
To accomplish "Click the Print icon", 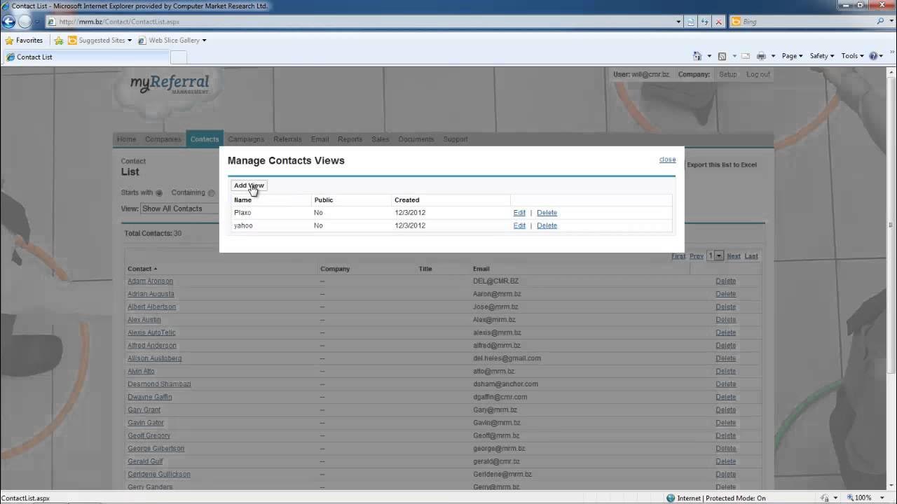I will [761, 56].
